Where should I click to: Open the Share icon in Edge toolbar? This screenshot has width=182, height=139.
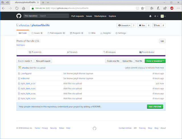(x=165, y=8)
